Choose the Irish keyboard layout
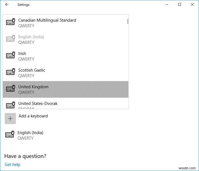 tap(66, 56)
